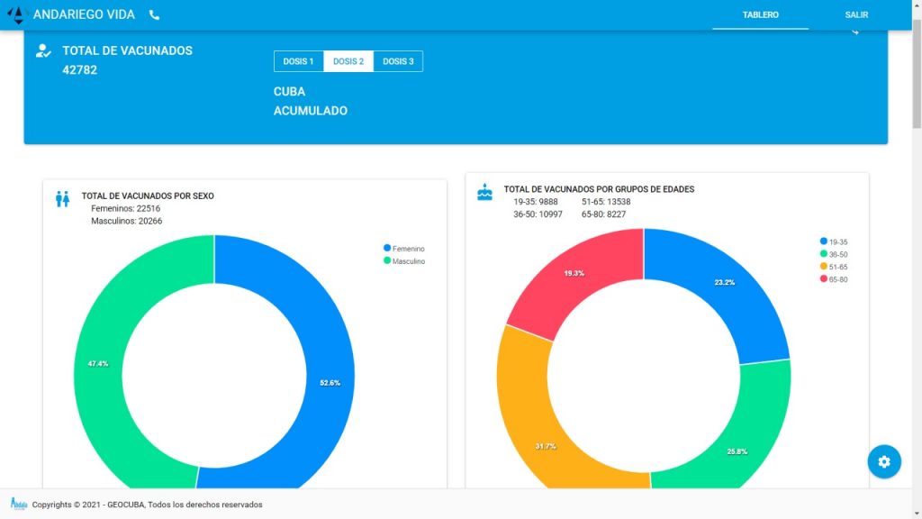Select the DOSIS 1 toggle

[298, 61]
